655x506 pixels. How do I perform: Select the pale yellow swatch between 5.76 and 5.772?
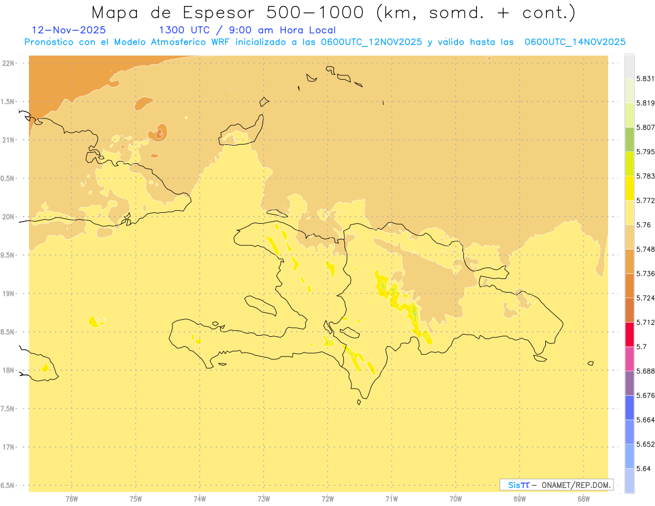[x=629, y=212]
